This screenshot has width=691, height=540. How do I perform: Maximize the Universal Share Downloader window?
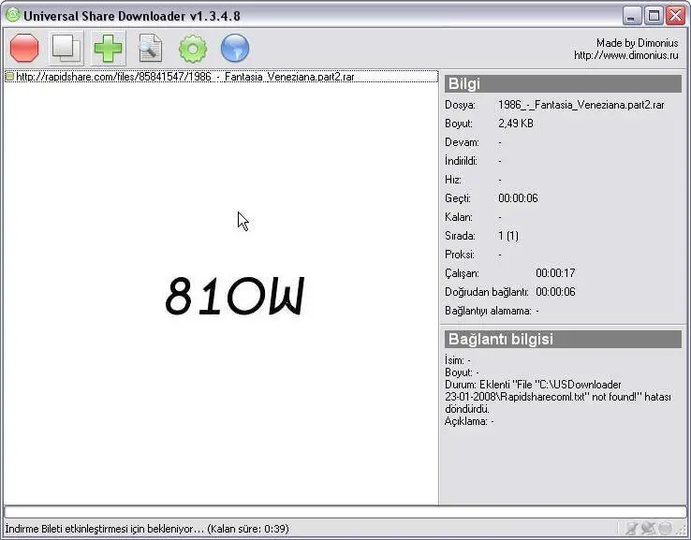click(x=654, y=16)
